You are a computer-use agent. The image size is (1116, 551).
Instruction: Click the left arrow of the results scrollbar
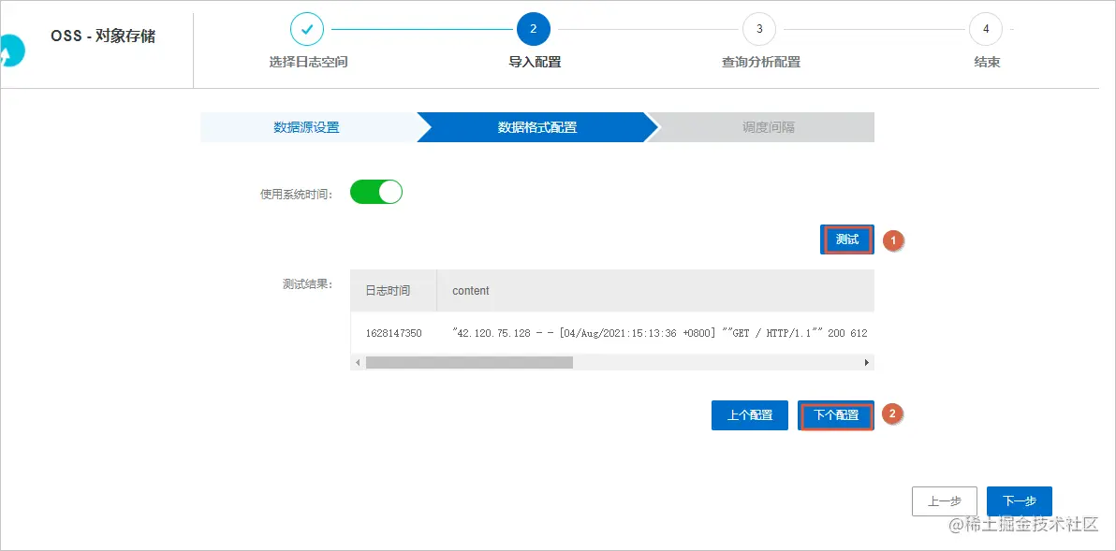click(358, 363)
